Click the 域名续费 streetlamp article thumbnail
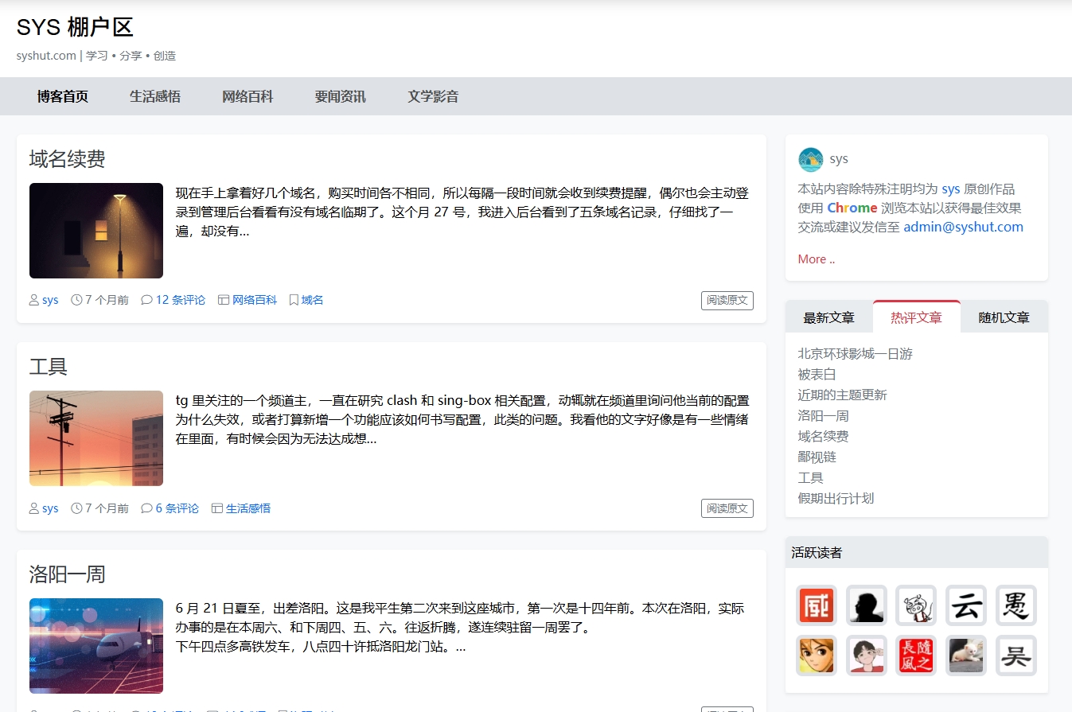 pos(96,230)
